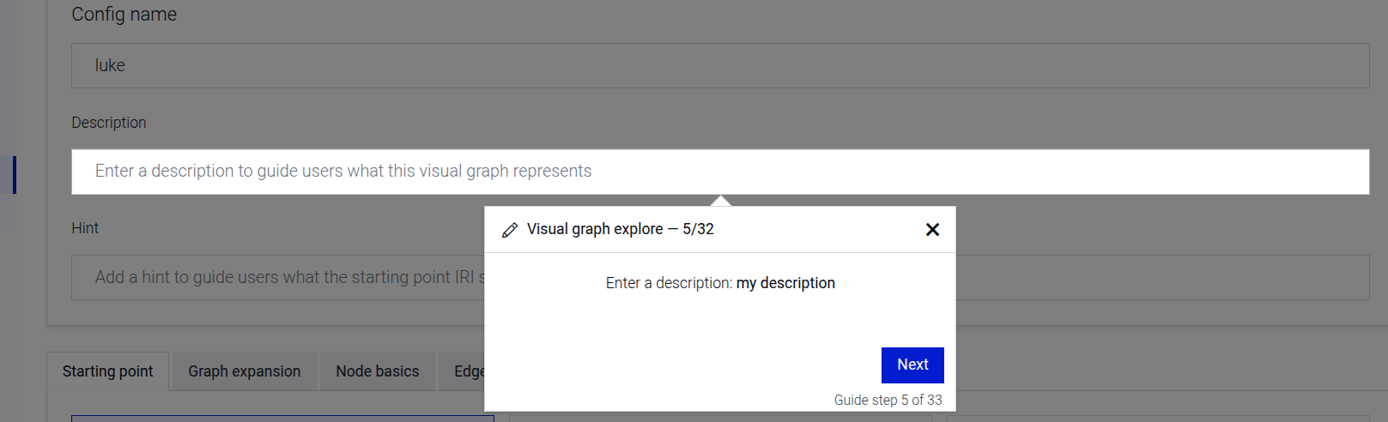Screen dimensions: 1388x422
Task: Click the Description field label
Action: [x=109, y=123]
